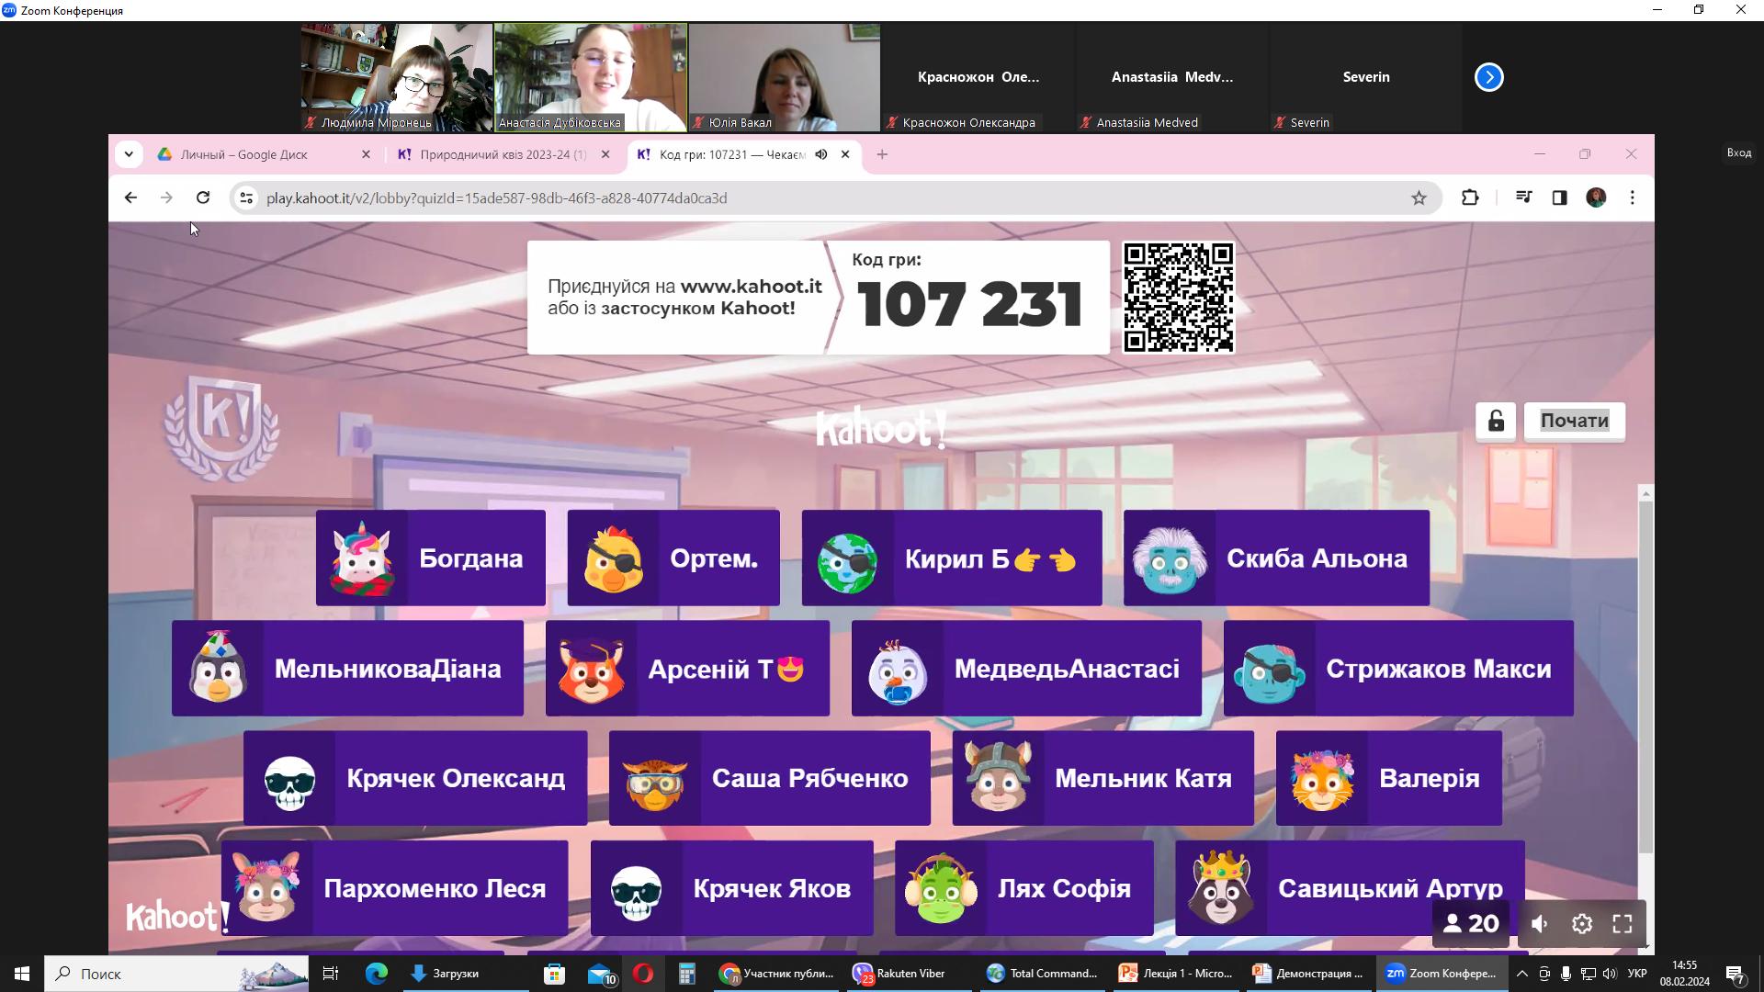The width and height of the screenshot is (1764, 992).
Task: Open a new browser tab
Action: click(882, 154)
